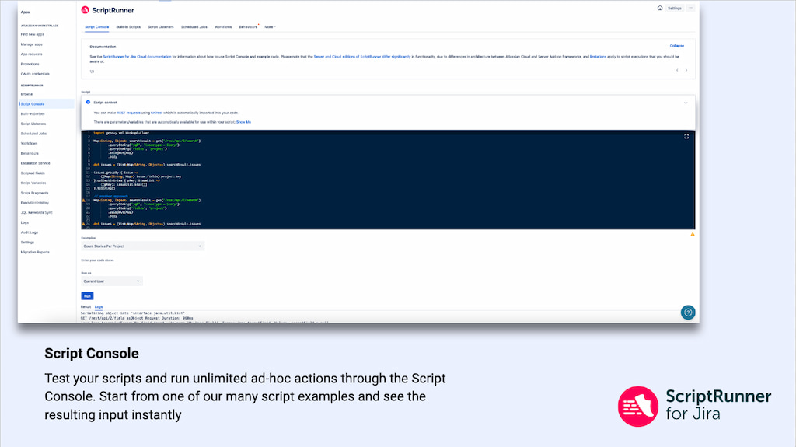
Task: Click the REST requests link in Script context
Action: click(128, 113)
